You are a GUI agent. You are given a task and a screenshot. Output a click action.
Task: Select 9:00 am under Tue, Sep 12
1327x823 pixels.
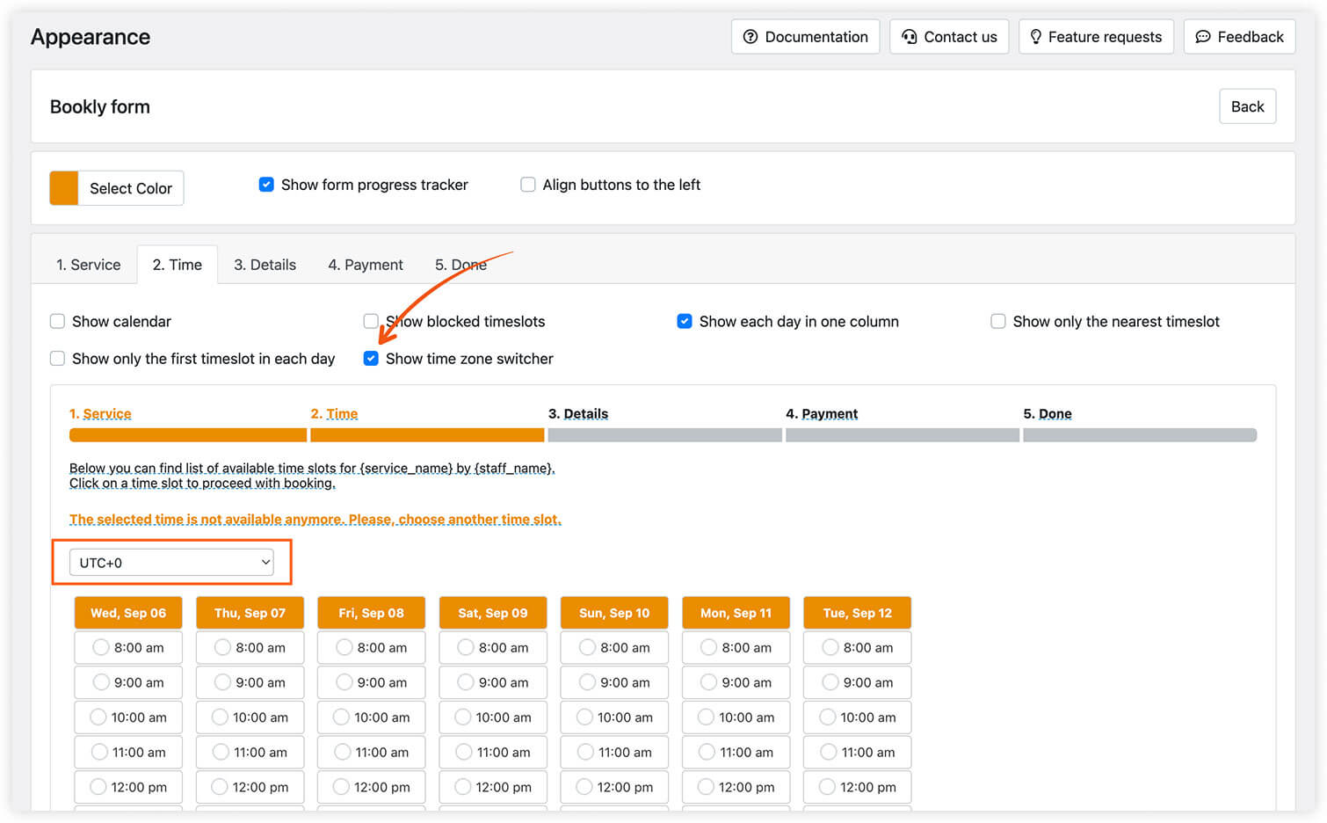point(857,682)
